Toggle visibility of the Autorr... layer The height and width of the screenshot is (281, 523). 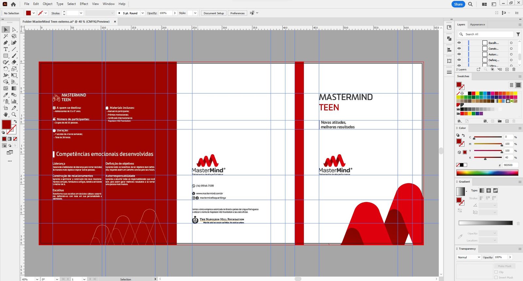pos(459,54)
